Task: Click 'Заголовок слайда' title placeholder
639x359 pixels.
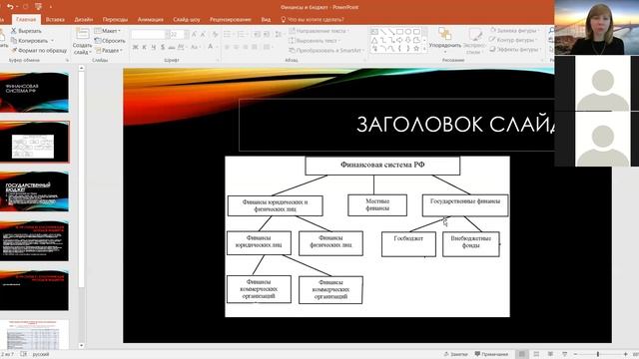Action: (396, 125)
